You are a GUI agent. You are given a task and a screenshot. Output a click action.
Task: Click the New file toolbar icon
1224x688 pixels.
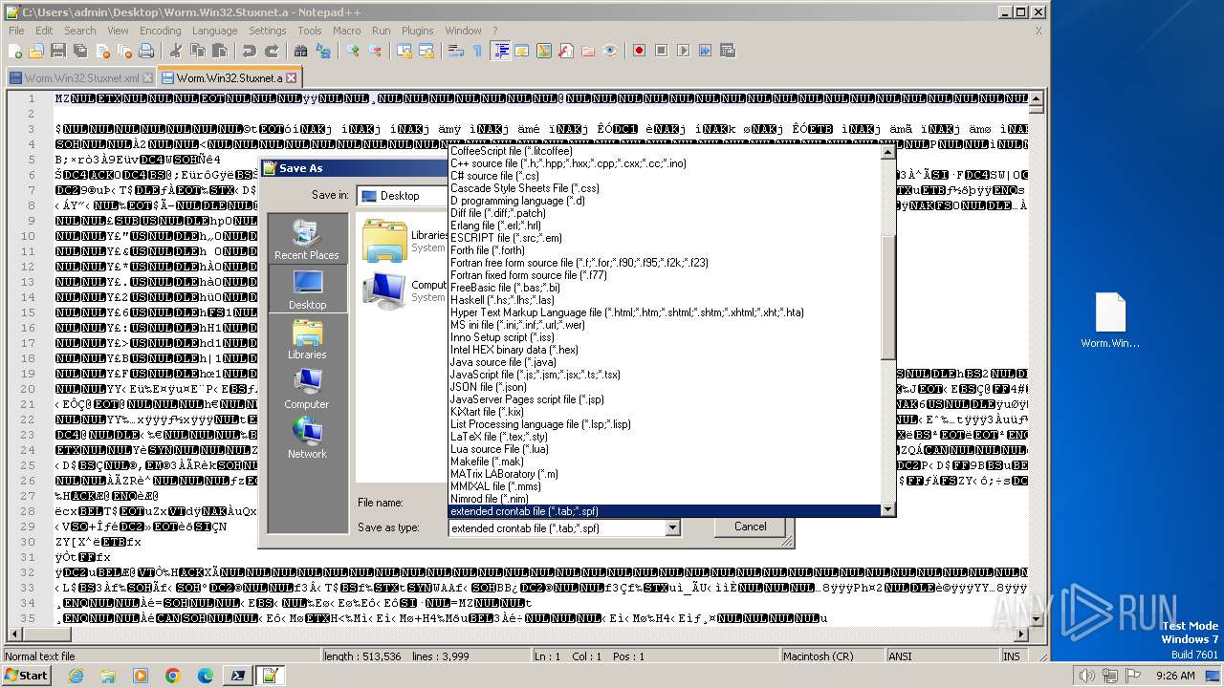point(15,51)
